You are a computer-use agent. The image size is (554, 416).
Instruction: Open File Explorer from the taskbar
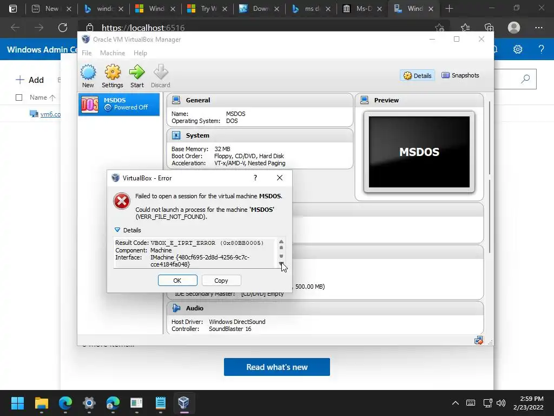(x=42, y=403)
